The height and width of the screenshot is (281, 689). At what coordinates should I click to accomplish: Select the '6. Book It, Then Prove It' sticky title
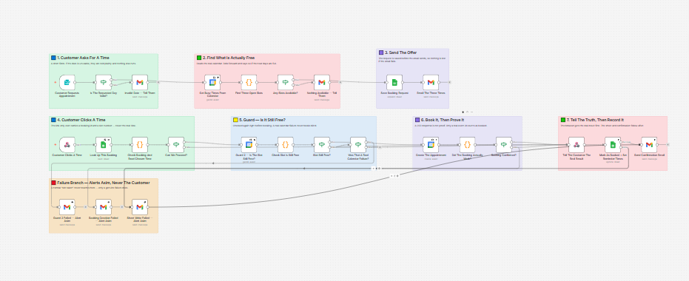click(x=443, y=120)
